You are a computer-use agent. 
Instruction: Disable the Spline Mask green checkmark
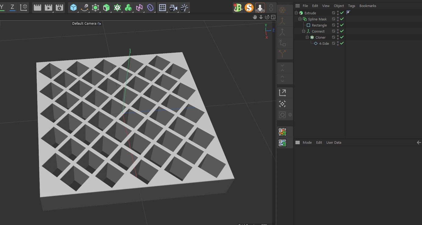tap(342, 19)
